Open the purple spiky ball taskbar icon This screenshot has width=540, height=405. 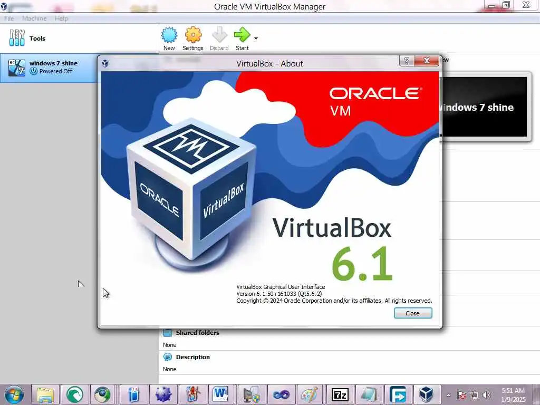(163, 394)
